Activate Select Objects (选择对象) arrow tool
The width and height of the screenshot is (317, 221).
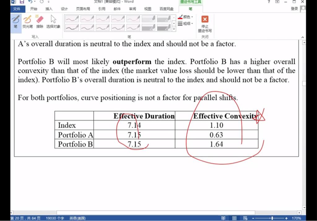(53, 21)
